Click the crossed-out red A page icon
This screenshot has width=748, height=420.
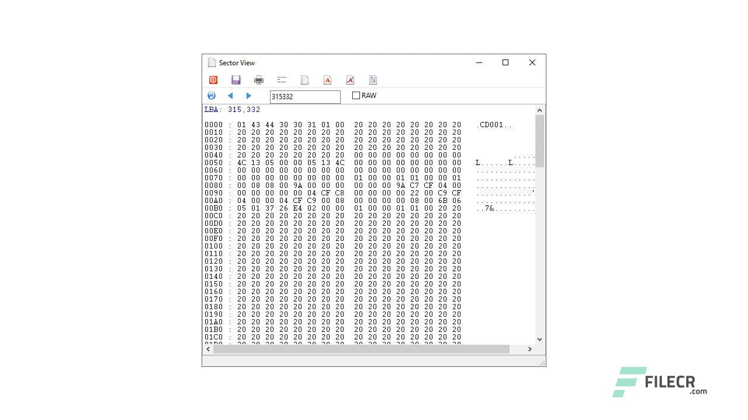tap(350, 80)
